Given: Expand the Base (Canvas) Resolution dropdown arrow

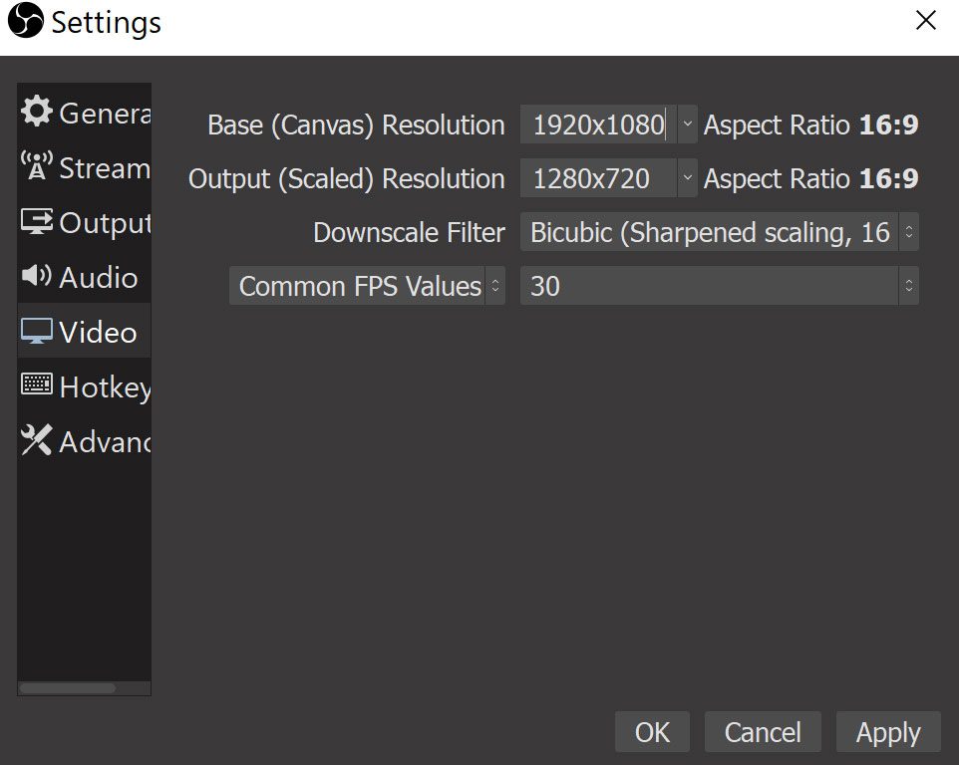Looking at the screenshot, I should (x=687, y=126).
